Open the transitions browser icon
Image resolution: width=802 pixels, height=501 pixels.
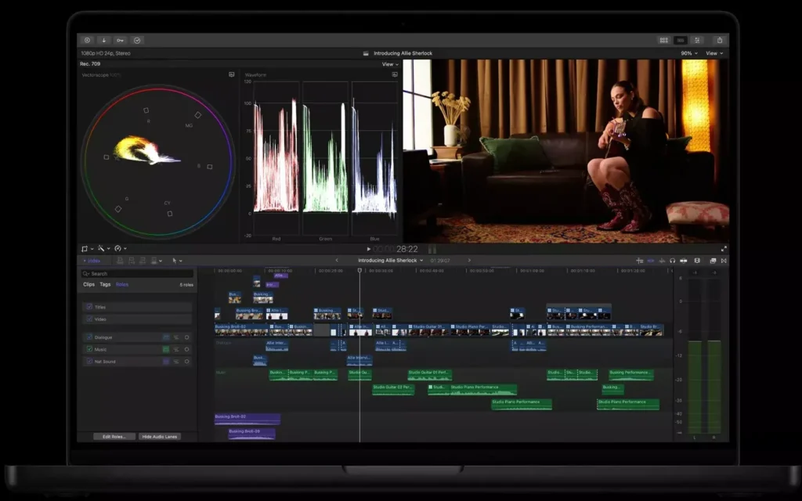point(724,261)
